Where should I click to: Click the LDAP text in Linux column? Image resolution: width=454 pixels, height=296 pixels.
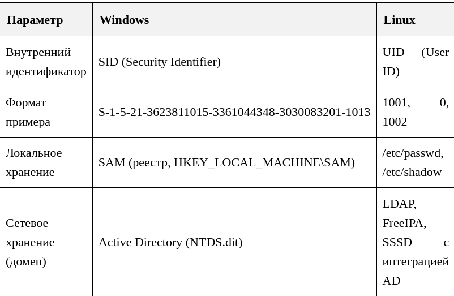(x=399, y=204)
